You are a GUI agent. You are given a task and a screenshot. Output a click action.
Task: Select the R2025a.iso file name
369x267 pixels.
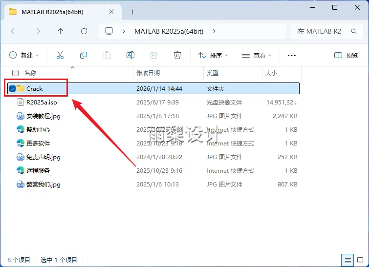42,102
